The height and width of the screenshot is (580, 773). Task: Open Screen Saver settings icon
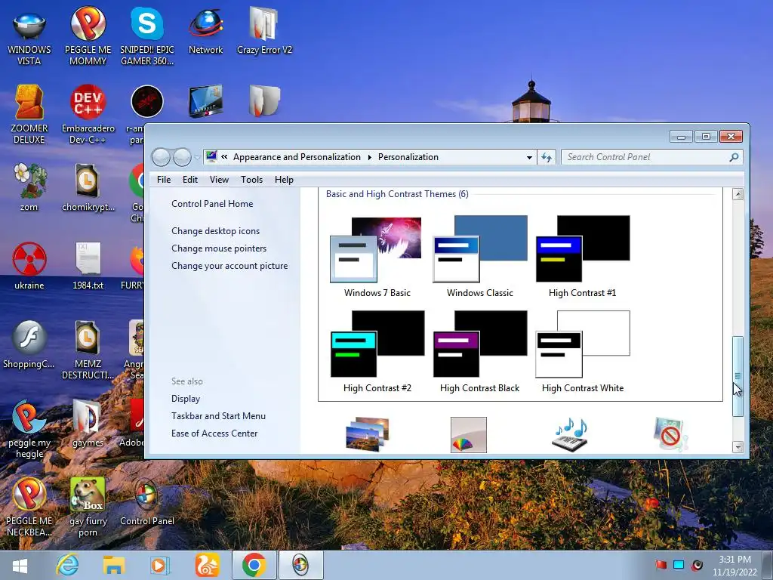click(670, 434)
